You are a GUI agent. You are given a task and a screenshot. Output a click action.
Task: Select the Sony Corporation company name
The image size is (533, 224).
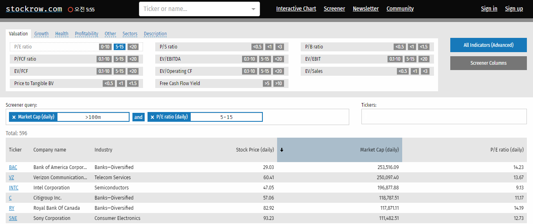52,218
